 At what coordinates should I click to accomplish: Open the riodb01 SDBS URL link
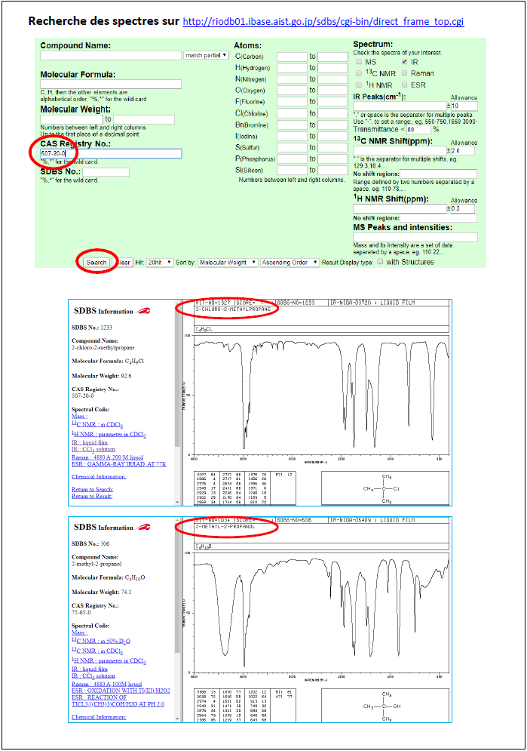click(323, 22)
